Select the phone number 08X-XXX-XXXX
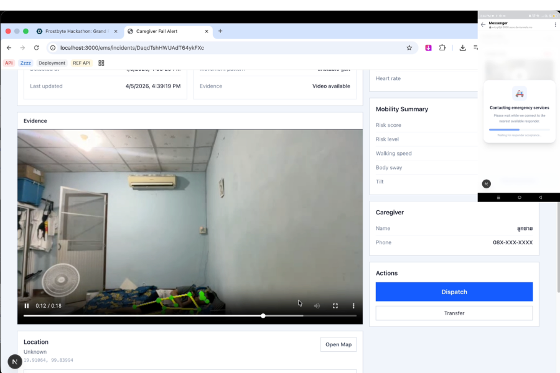Viewport: 560px width, 373px height. click(513, 242)
